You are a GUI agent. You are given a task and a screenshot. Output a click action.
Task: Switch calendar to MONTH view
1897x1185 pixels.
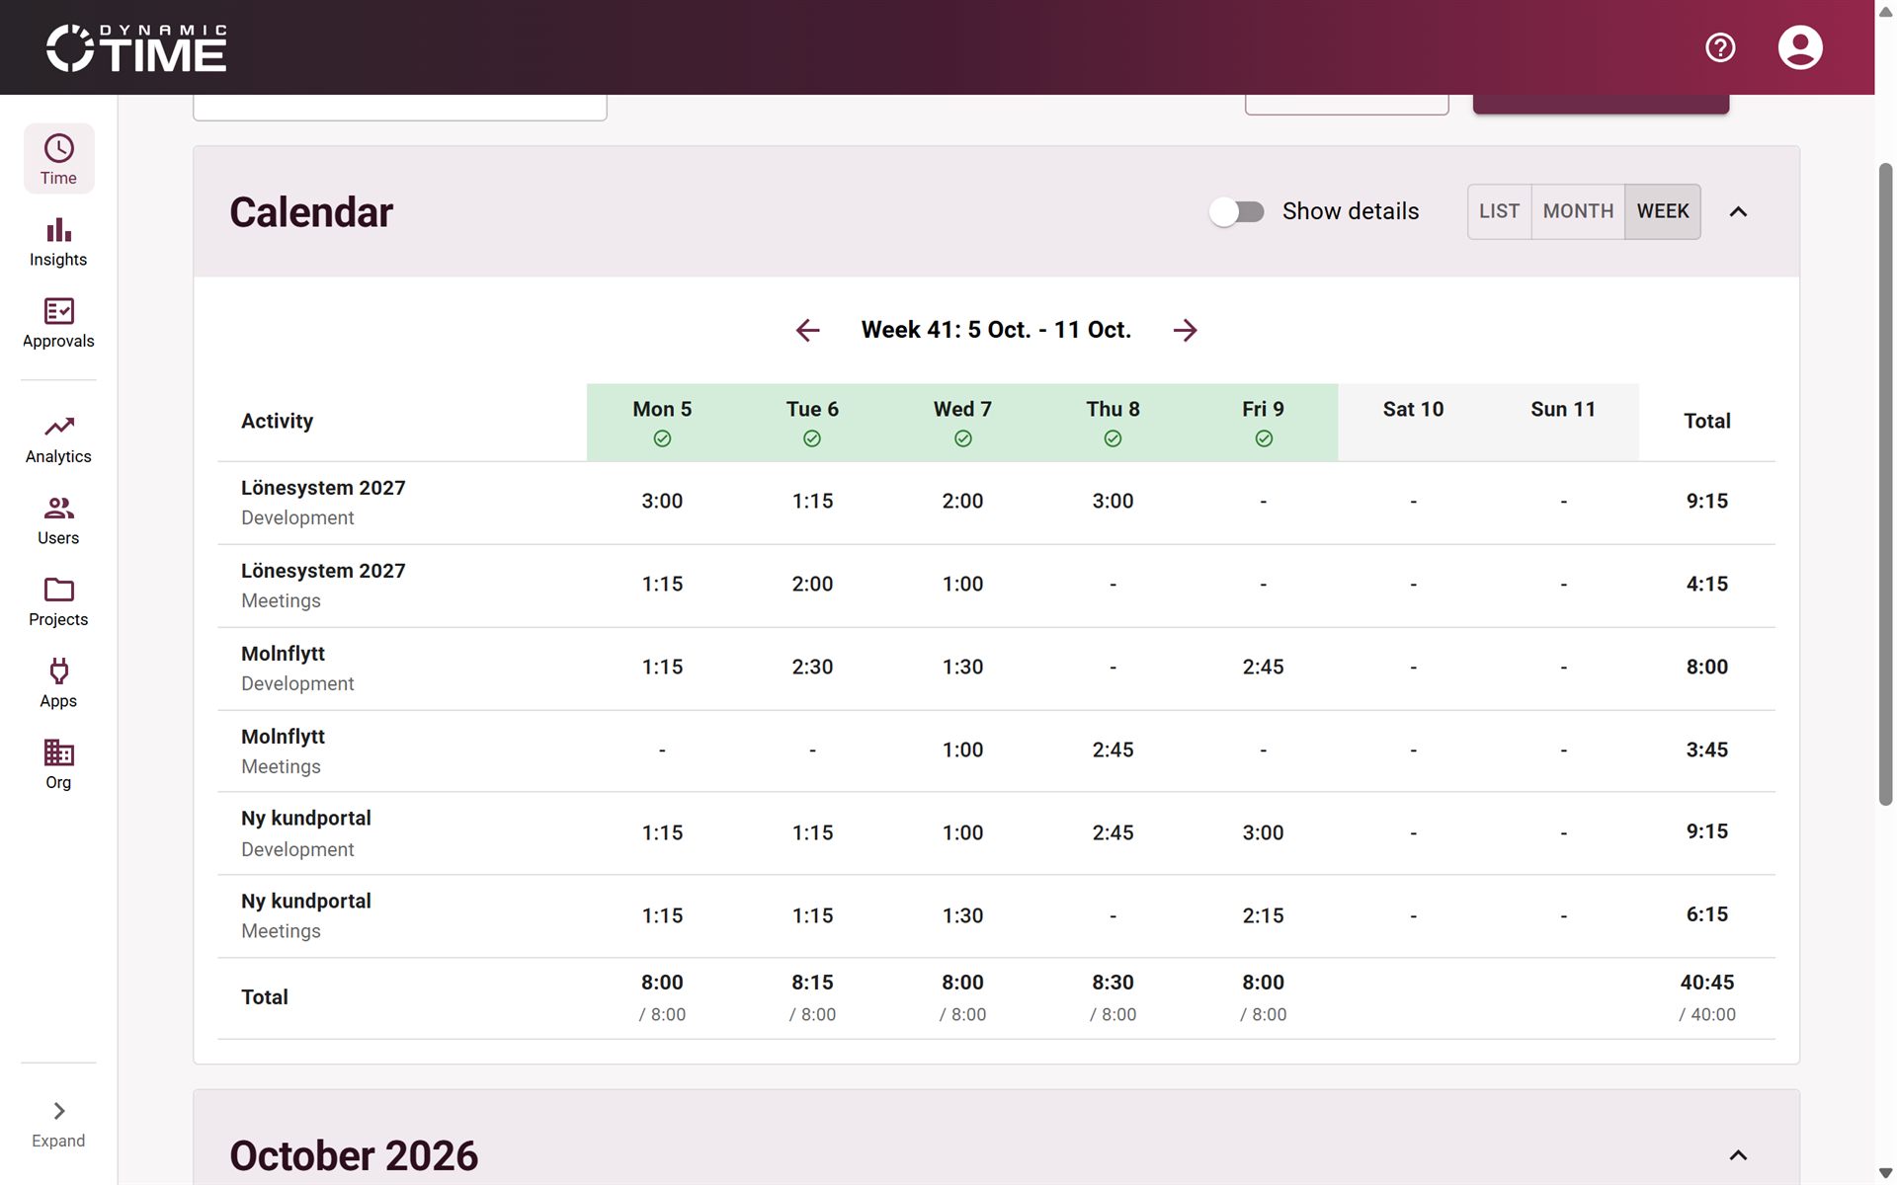[1578, 211]
